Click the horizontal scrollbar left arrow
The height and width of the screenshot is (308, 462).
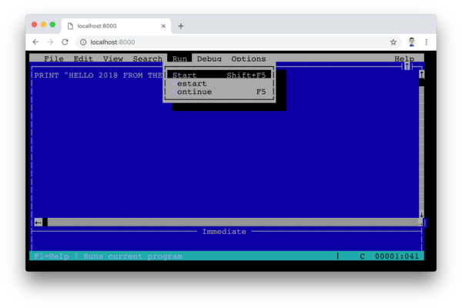pos(38,223)
